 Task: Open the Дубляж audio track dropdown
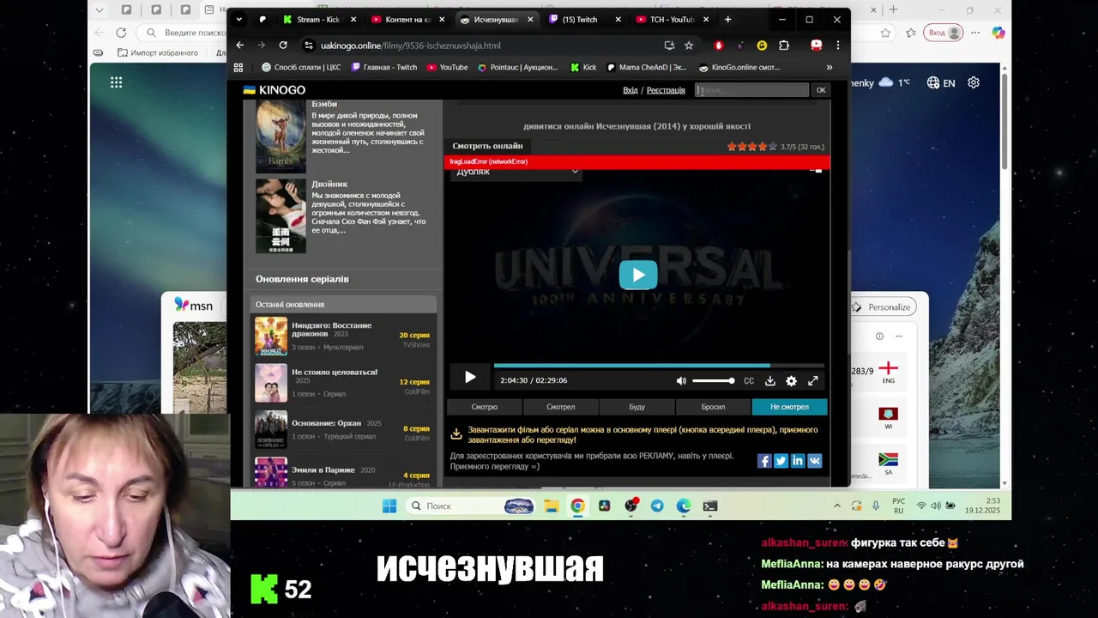(516, 172)
